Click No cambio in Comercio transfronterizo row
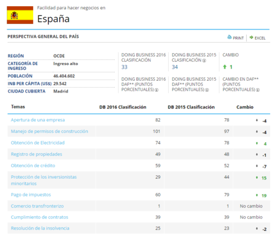 (x=251, y=206)
